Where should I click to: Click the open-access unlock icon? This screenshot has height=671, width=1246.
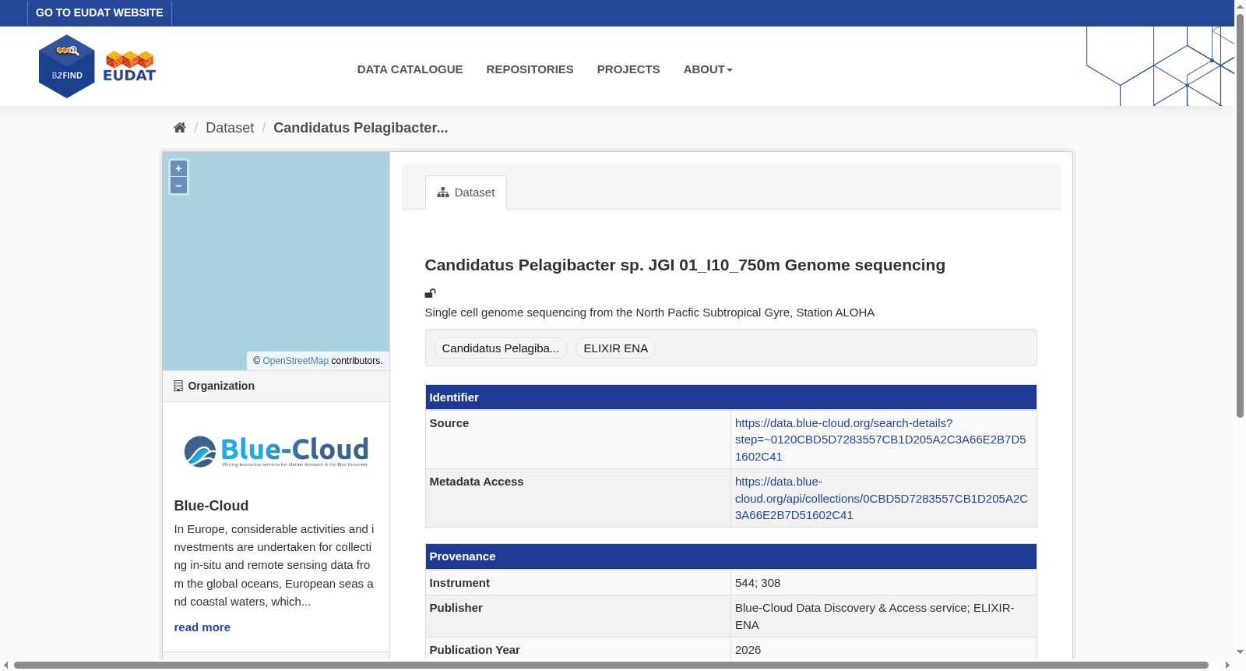[430, 293]
